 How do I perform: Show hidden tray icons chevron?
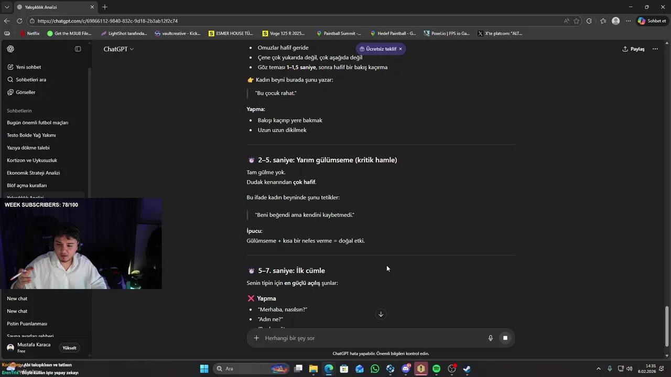pos(599,369)
